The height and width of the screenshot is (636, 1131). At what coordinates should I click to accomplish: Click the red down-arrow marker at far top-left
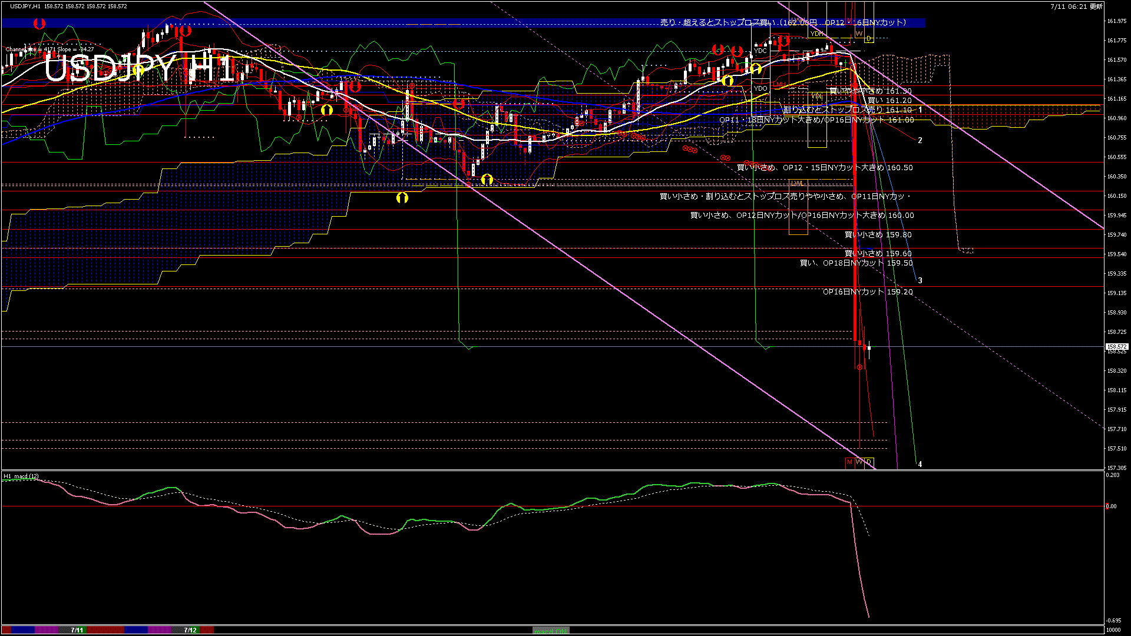coord(39,24)
